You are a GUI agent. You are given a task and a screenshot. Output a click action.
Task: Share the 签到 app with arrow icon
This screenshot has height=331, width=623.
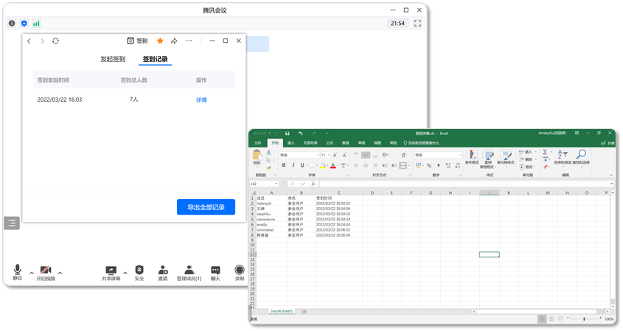[174, 41]
